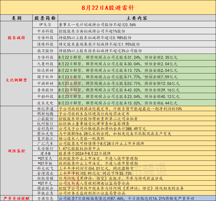This screenshot has height=201, width=216.
Task: Select stock name 波长光电
Action: [45, 103]
